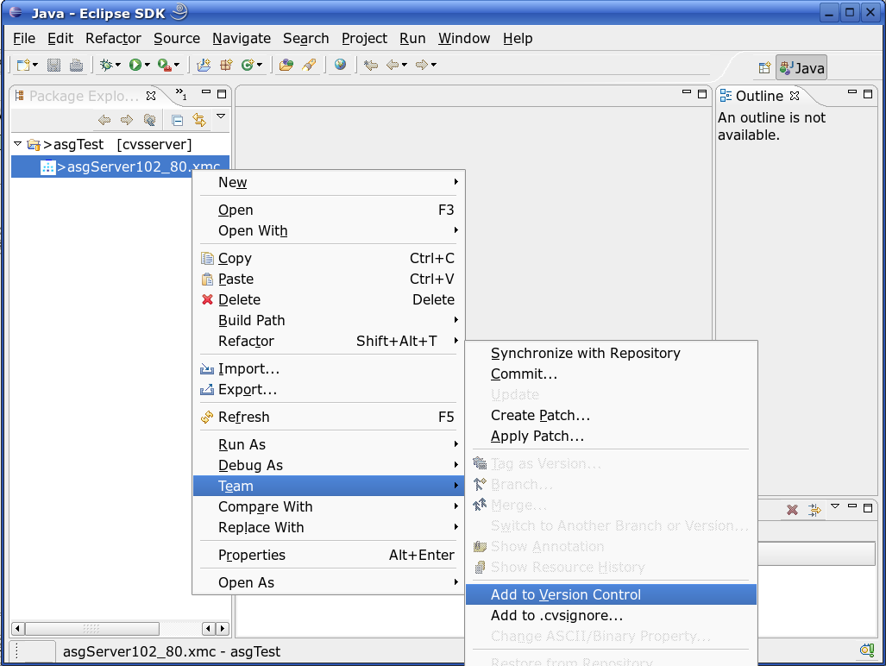Toggle Link with Editor icon
The image size is (886, 666).
pos(199,120)
